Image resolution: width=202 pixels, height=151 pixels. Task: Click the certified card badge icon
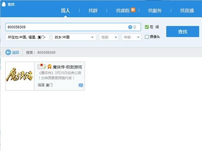[x=42, y=66]
